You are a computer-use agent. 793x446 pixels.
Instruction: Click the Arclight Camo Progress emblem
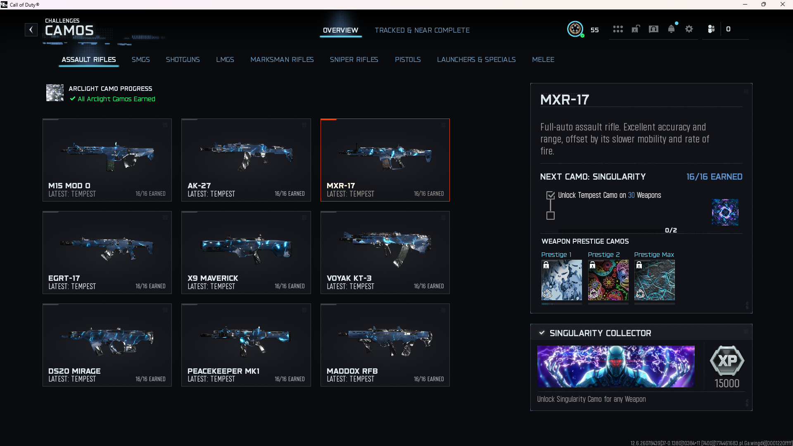54,93
